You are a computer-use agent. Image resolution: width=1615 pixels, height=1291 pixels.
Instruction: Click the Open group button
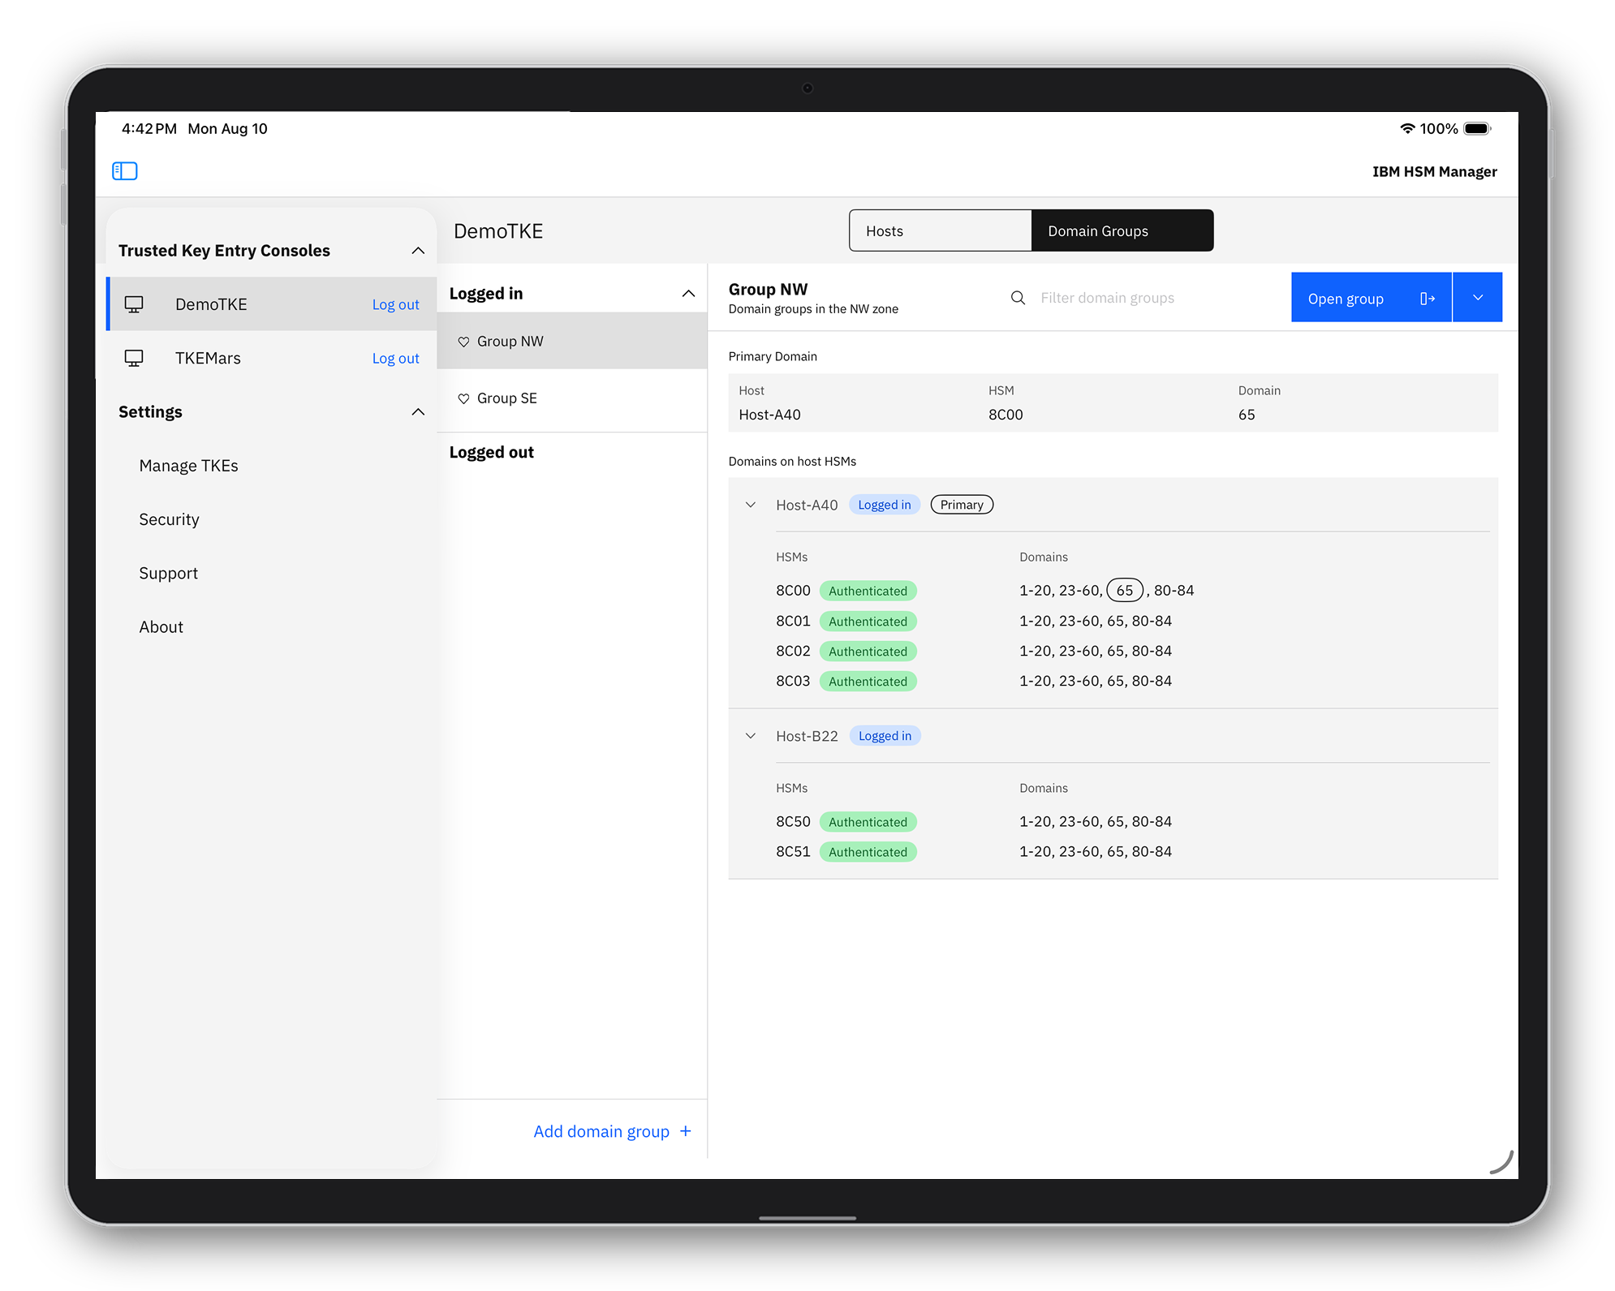coord(1372,297)
